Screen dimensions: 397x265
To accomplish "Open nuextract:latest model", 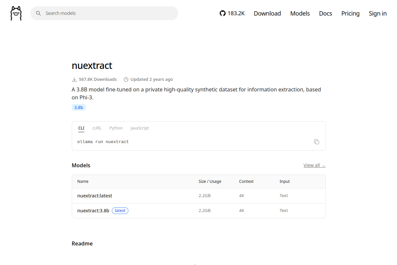I will (x=95, y=196).
